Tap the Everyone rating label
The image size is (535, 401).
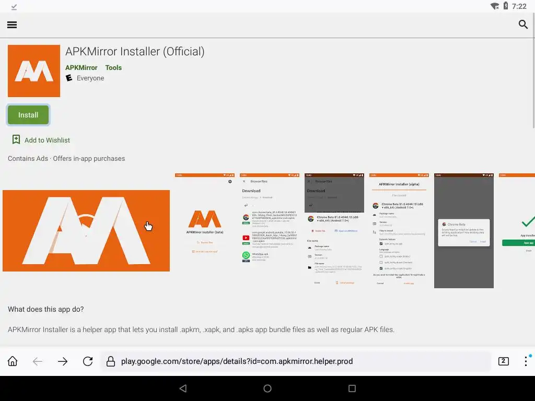90,78
